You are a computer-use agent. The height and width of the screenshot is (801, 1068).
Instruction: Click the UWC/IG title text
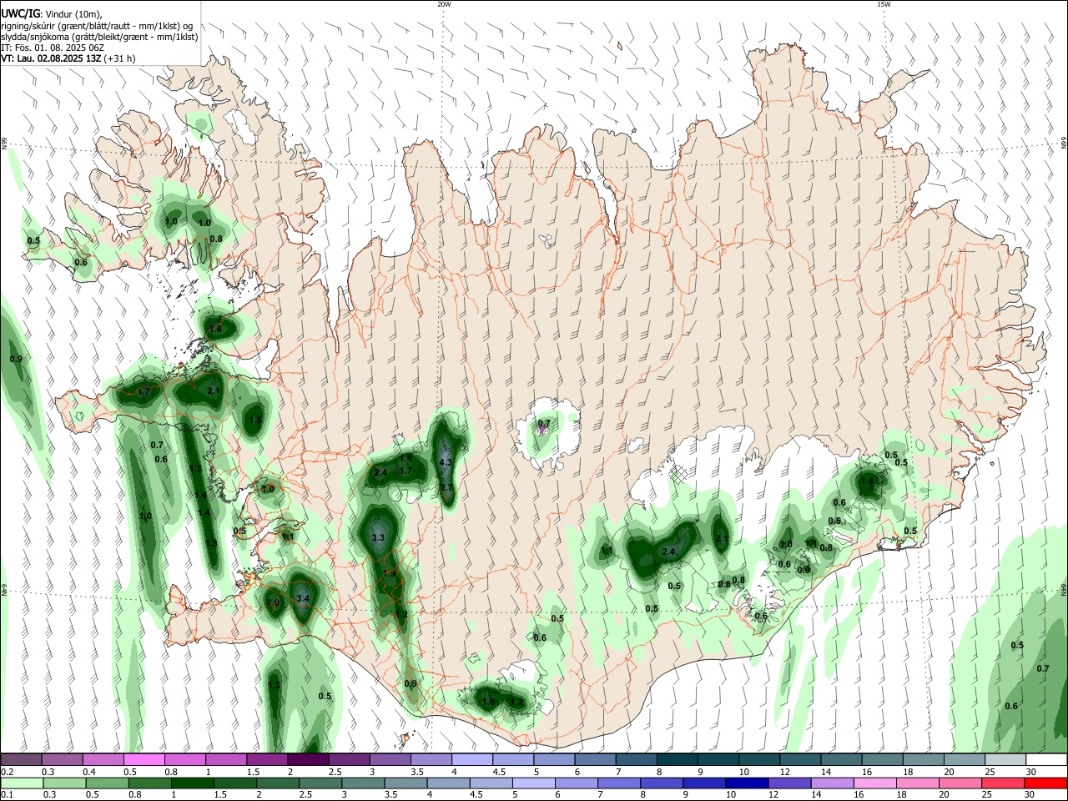[x=19, y=14]
